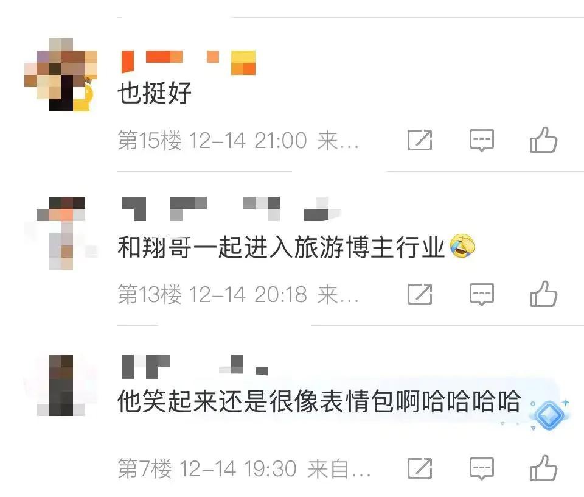Open the username above '他笑起来还是很像表情包'
The width and height of the screenshot is (584, 497).
click(x=195, y=367)
